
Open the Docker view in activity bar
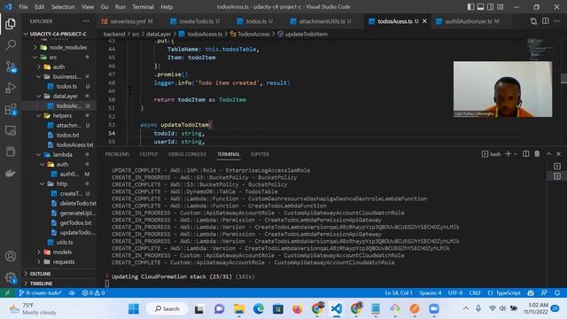tap(11, 174)
